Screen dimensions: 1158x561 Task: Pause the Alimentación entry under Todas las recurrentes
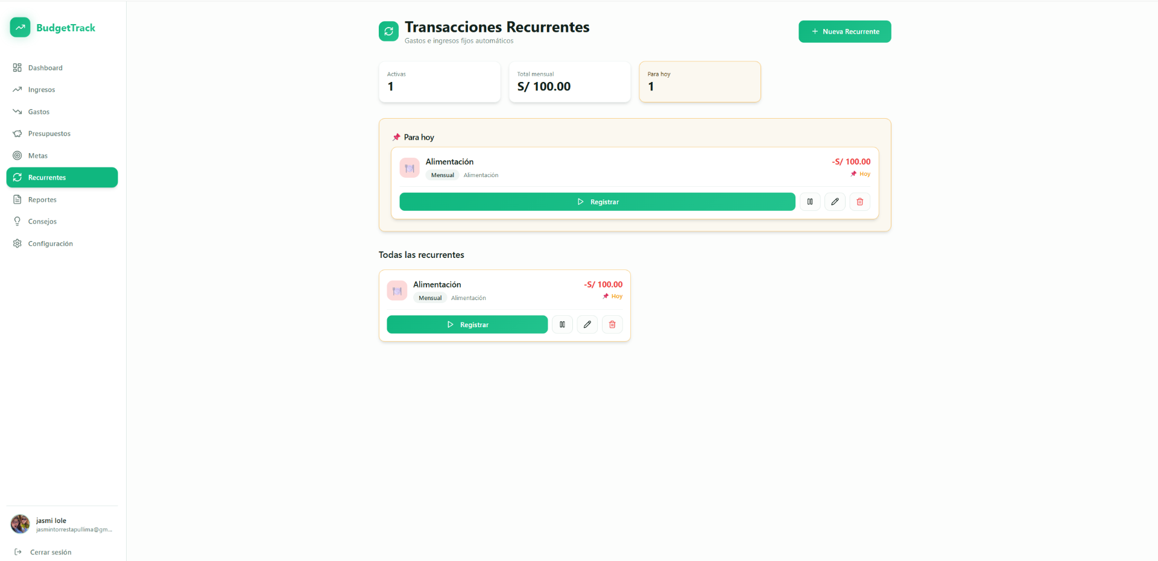562,324
